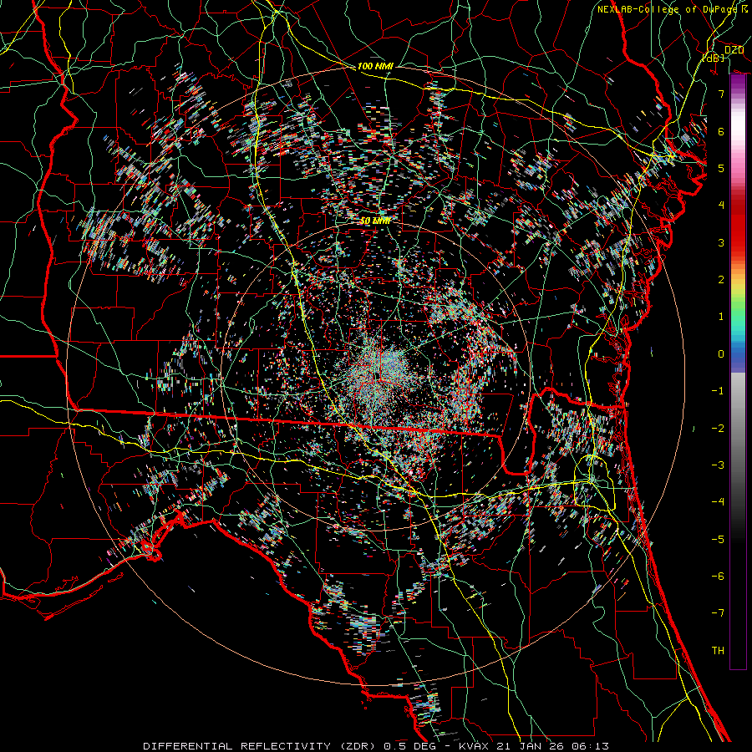Click the ZDR color scale bar
The width and height of the screenshot is (752, 752).
point(738,371)
